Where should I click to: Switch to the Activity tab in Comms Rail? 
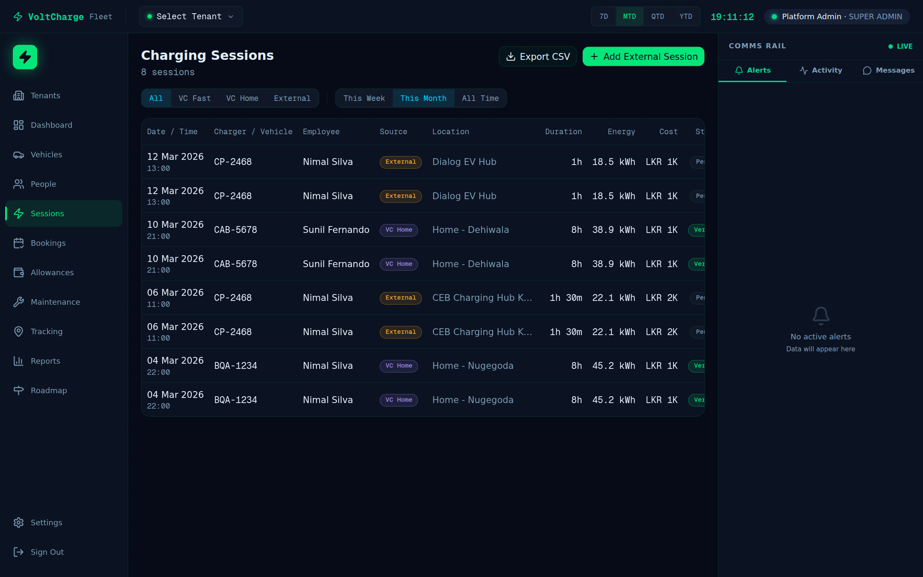pos(821,70)
